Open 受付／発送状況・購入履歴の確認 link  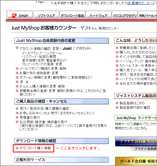tap(44, 109)
